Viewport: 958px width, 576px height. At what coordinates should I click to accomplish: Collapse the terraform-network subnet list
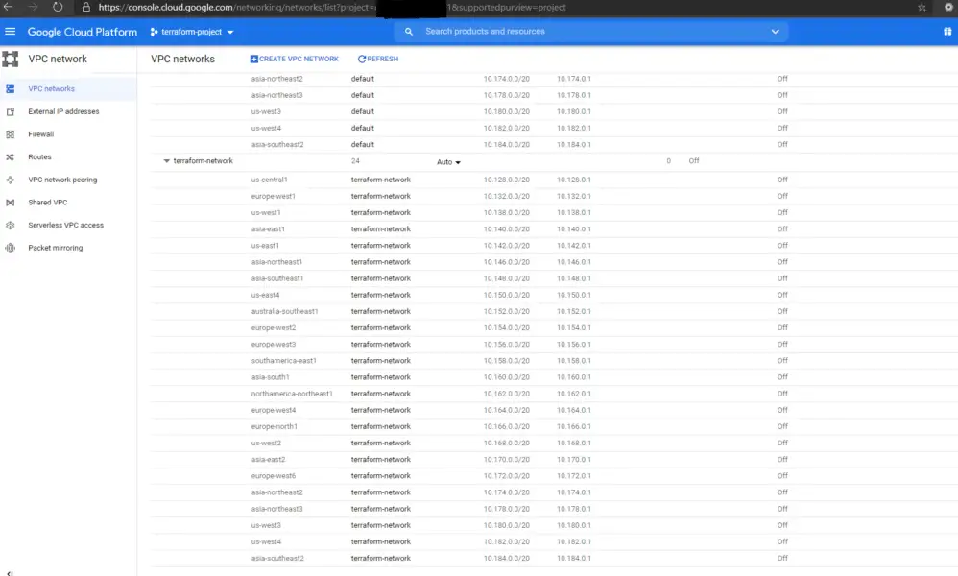(x=166, y=161)
